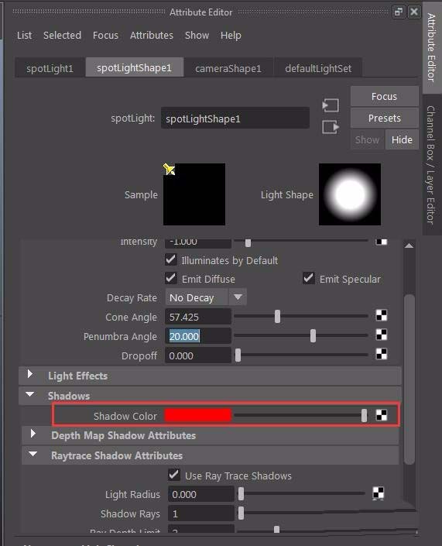Open the Help menu
Screen dimensions: 442x546
coord(231,35)
